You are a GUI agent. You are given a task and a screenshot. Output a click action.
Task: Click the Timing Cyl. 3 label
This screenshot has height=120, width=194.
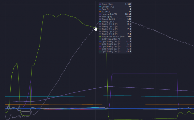tap(109, 27)
